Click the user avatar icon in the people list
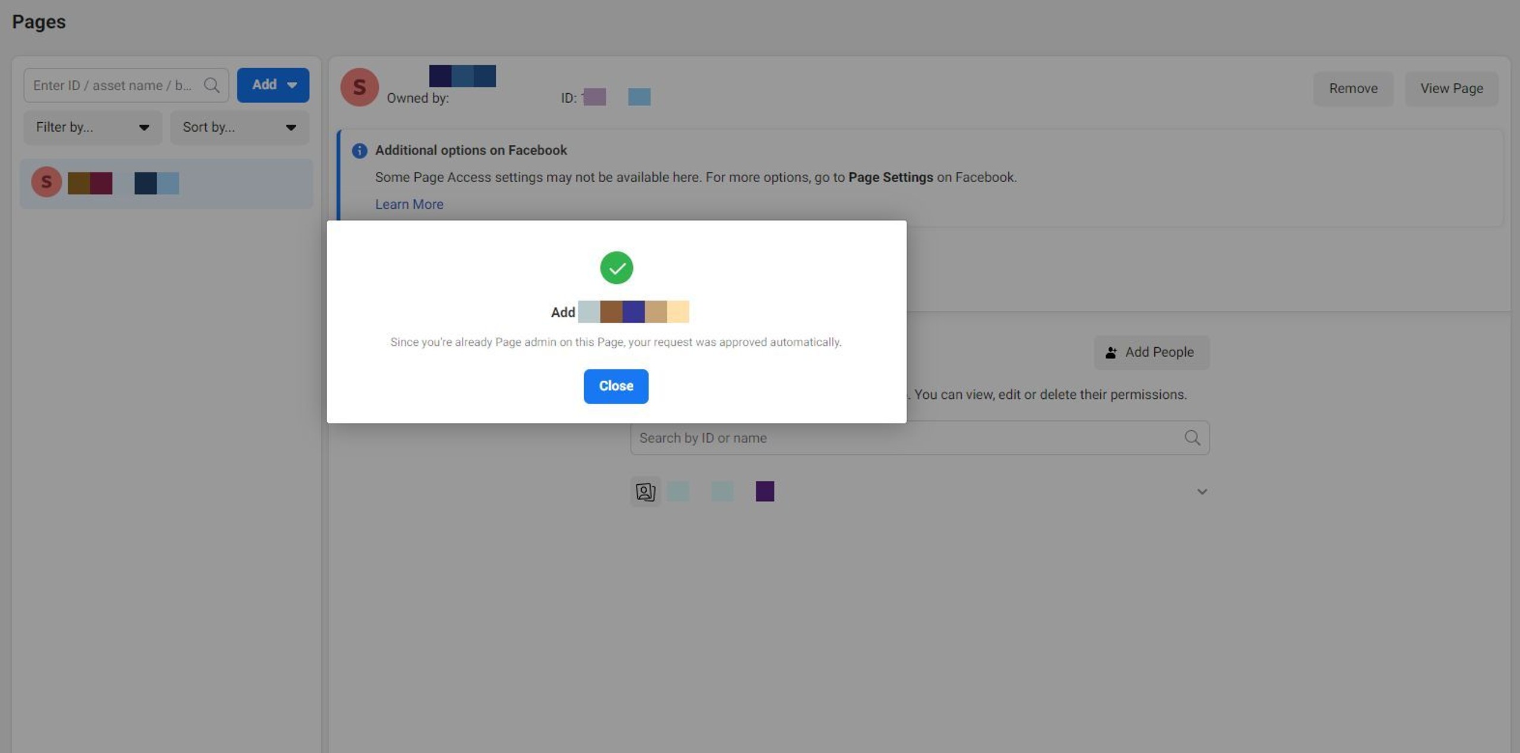The width and height of the screenshot is (1520, 753). (x=645, y=491)
